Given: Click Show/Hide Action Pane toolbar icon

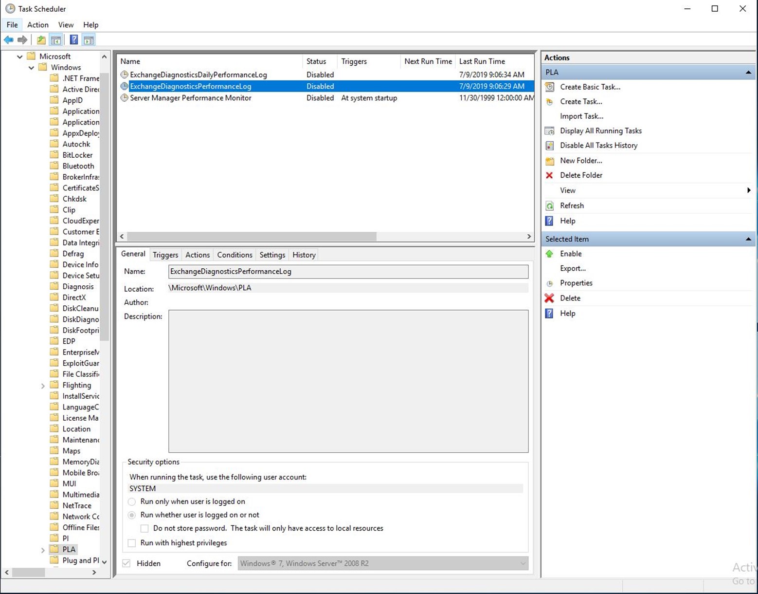Looking at the screenshot, I should click(x=89, y=40).
